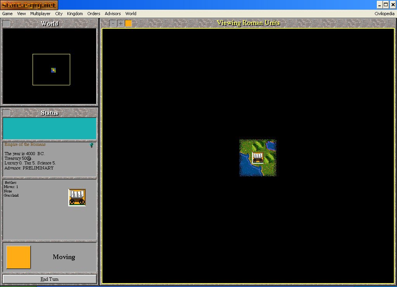Click Settlers wagon portrait in status panel
The width and height of the screenshot is (397, 287).
pyautogui.click(x=77, y=197)
